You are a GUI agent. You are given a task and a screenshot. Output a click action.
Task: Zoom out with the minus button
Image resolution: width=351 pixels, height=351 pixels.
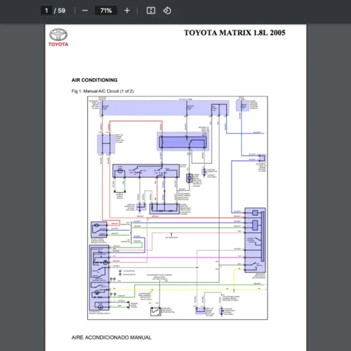pyautogui.click(x=85, y=11)
